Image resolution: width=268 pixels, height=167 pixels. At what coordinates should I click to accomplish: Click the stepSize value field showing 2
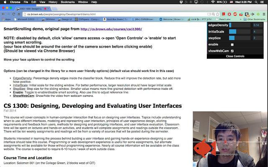coord(257,38)
